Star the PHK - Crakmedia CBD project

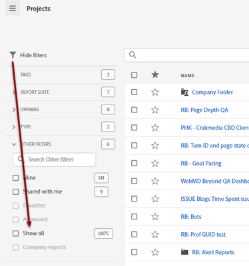click(155, 128)
